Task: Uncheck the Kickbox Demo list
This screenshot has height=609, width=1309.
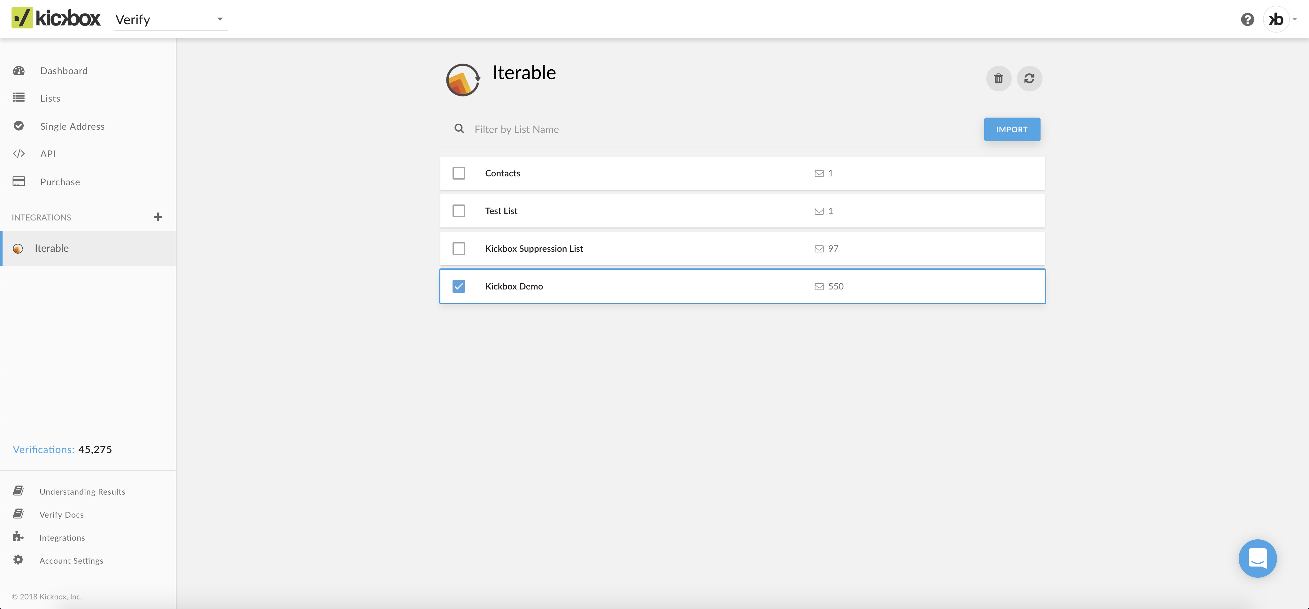Action: click(x=459, y=286)
